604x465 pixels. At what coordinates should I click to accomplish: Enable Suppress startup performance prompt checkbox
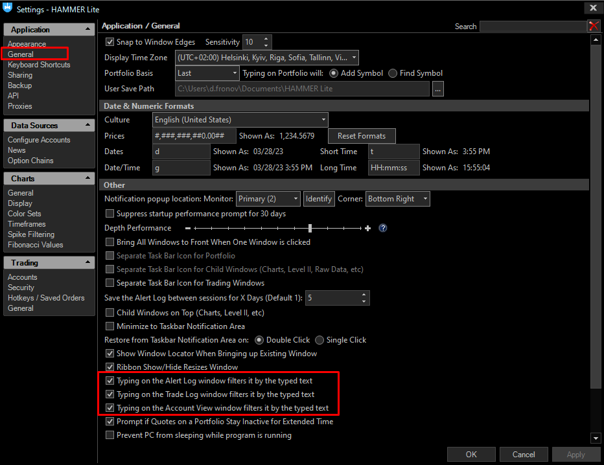110,213
